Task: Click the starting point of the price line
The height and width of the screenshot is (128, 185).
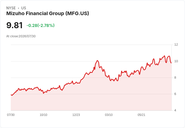Action: point(11,95)
